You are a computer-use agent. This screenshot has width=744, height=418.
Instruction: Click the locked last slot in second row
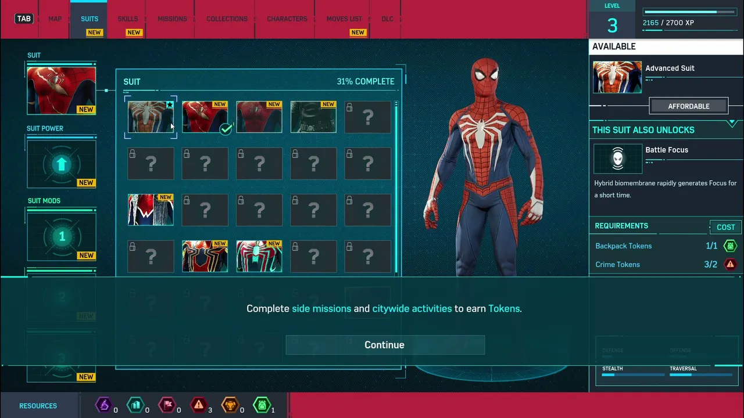pyautogui.click(x=368, y=163)
